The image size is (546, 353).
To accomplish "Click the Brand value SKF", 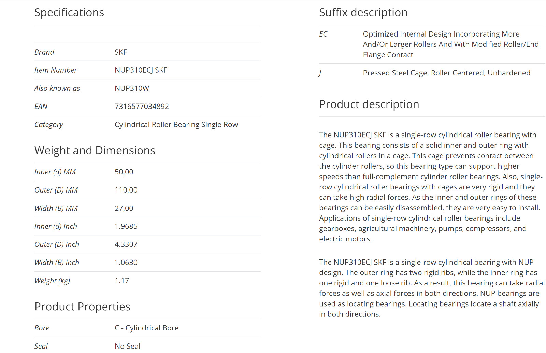I will pyautogui.click(x=121, y=52).
